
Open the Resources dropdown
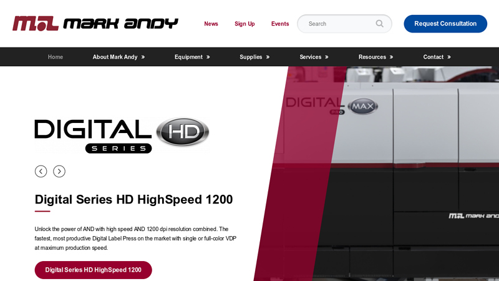coord(375,57)
